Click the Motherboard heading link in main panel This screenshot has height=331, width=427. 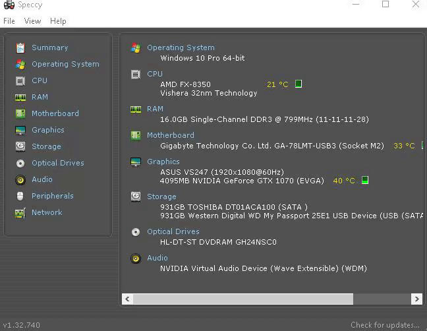tap(171, 135)
